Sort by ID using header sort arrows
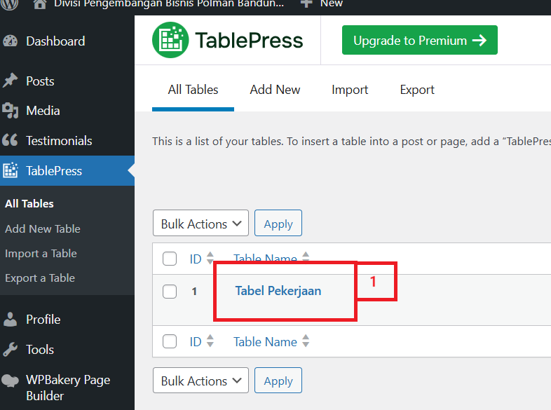Screen dimensions: 551x410 (210, 259)
